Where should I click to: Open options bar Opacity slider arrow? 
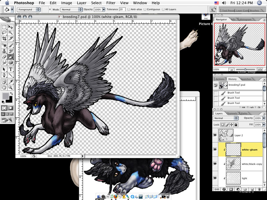[103, 10]
